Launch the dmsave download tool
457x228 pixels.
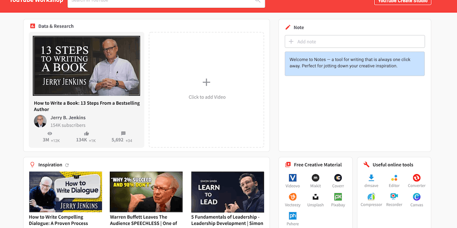click(x=371, y=178)
